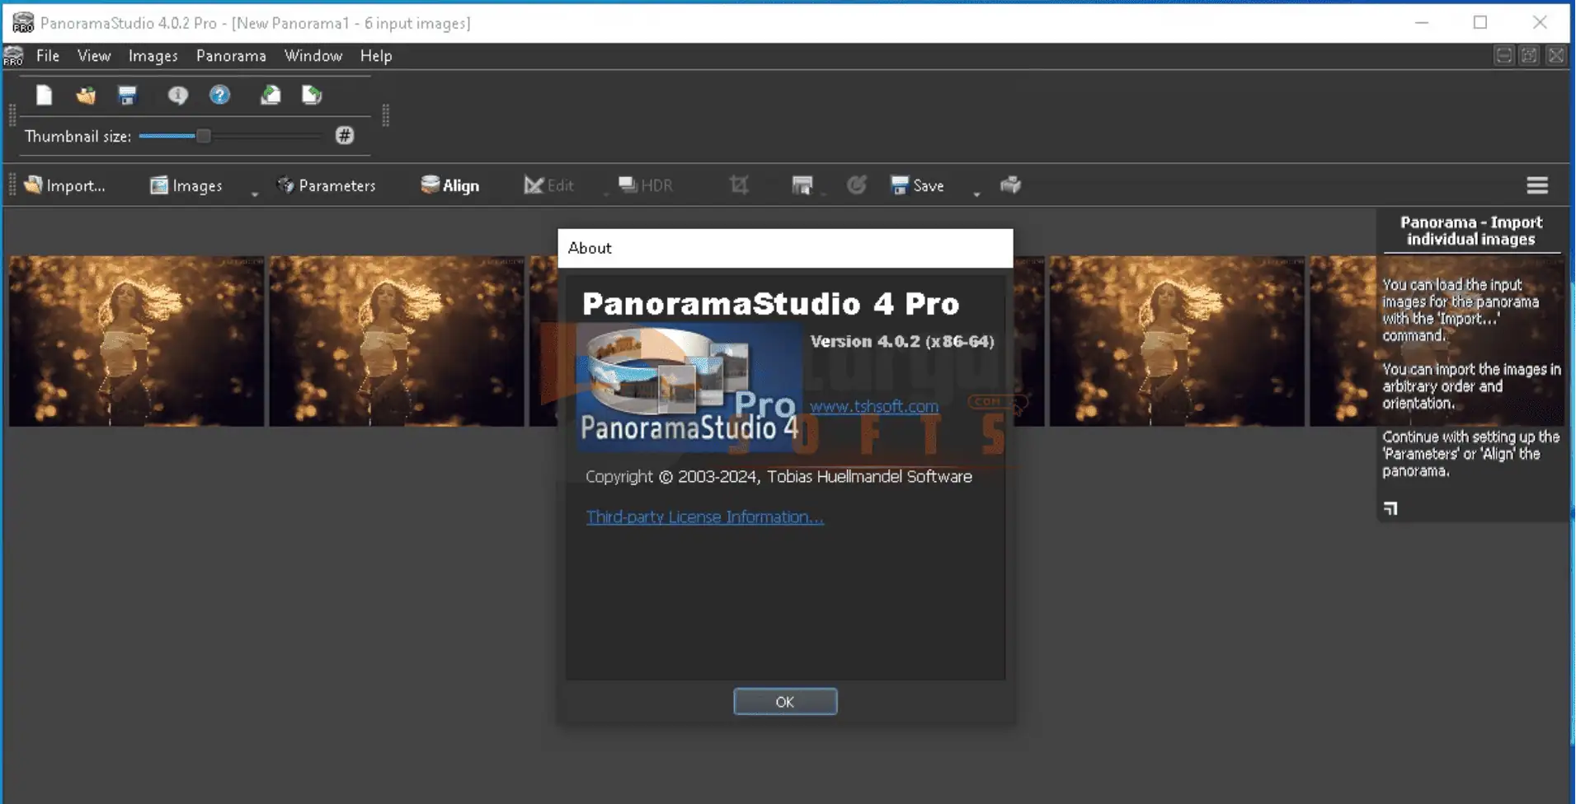1576x804 pixels.
Task: Click the new panorama document icon
Action: coord(45,96)
